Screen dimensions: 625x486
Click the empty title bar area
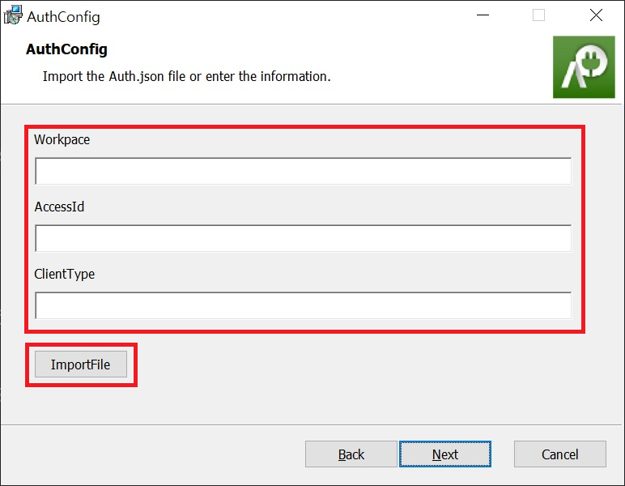click(x=283, y=16)
